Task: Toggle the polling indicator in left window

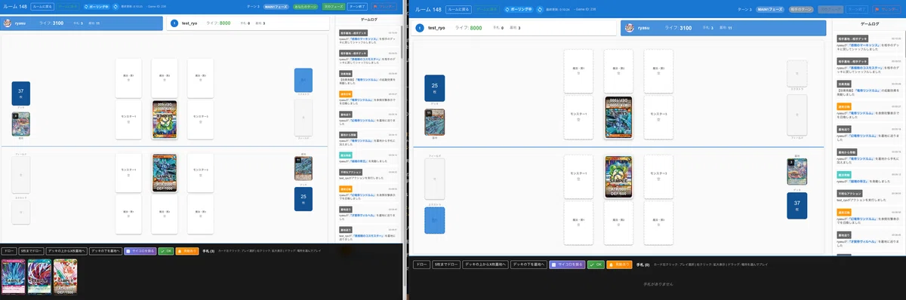Action: click(97, 6)
